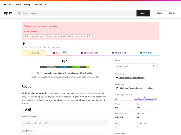181x135 pixels.
Task: Follow the red npm link in Install section
Action: 34,116
